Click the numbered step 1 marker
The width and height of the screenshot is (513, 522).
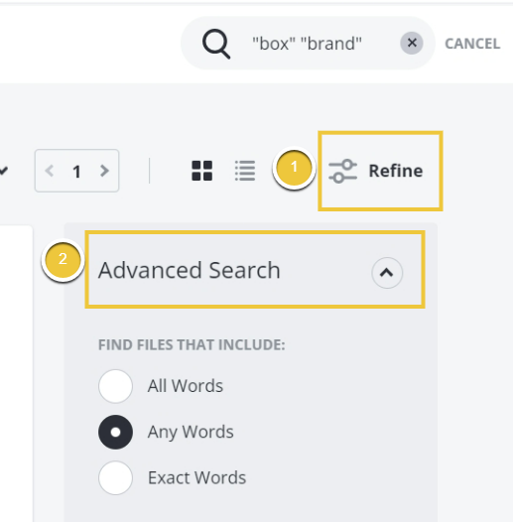point(294,167)
